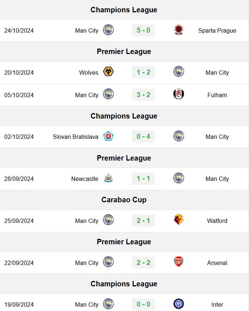Click the Watford club crest

point(179,220)
